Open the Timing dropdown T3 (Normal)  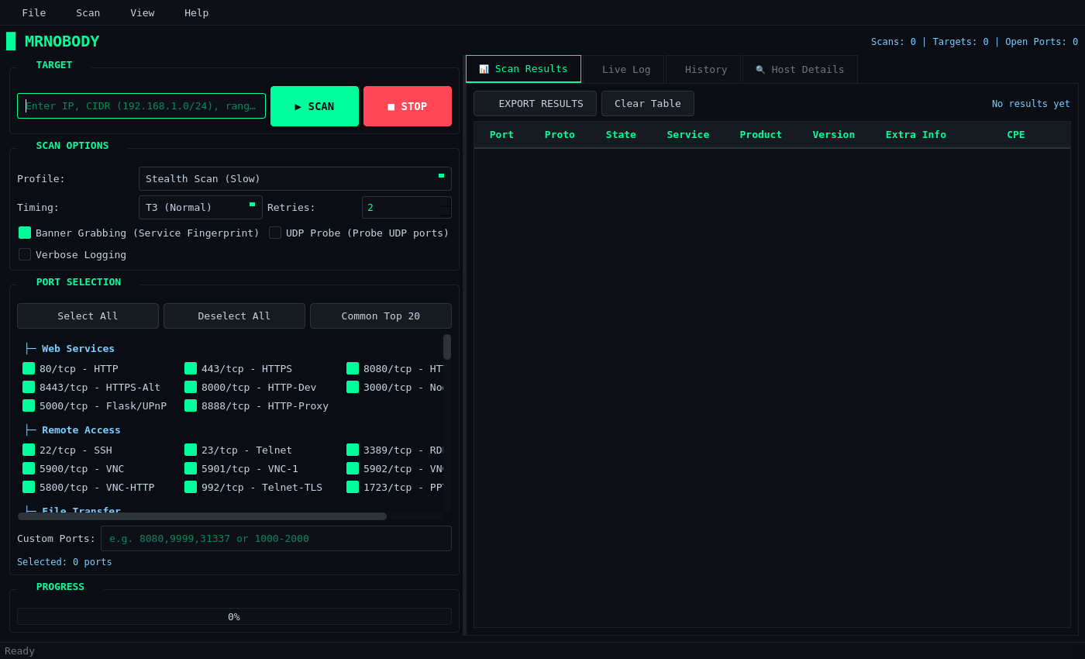tap(201, 207)
